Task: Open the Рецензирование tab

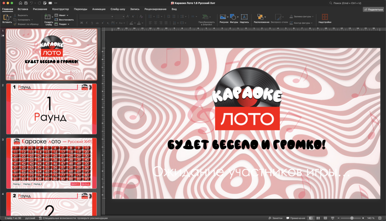Action: 155,9
